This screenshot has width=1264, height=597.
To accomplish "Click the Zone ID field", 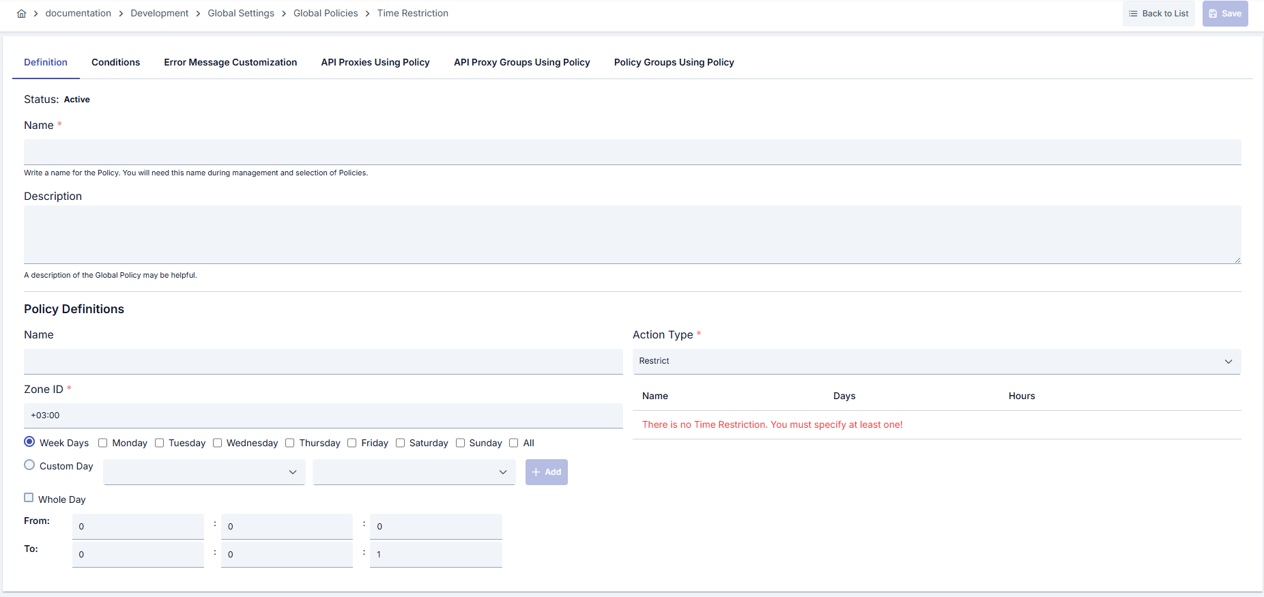I will tap(324, 416).
